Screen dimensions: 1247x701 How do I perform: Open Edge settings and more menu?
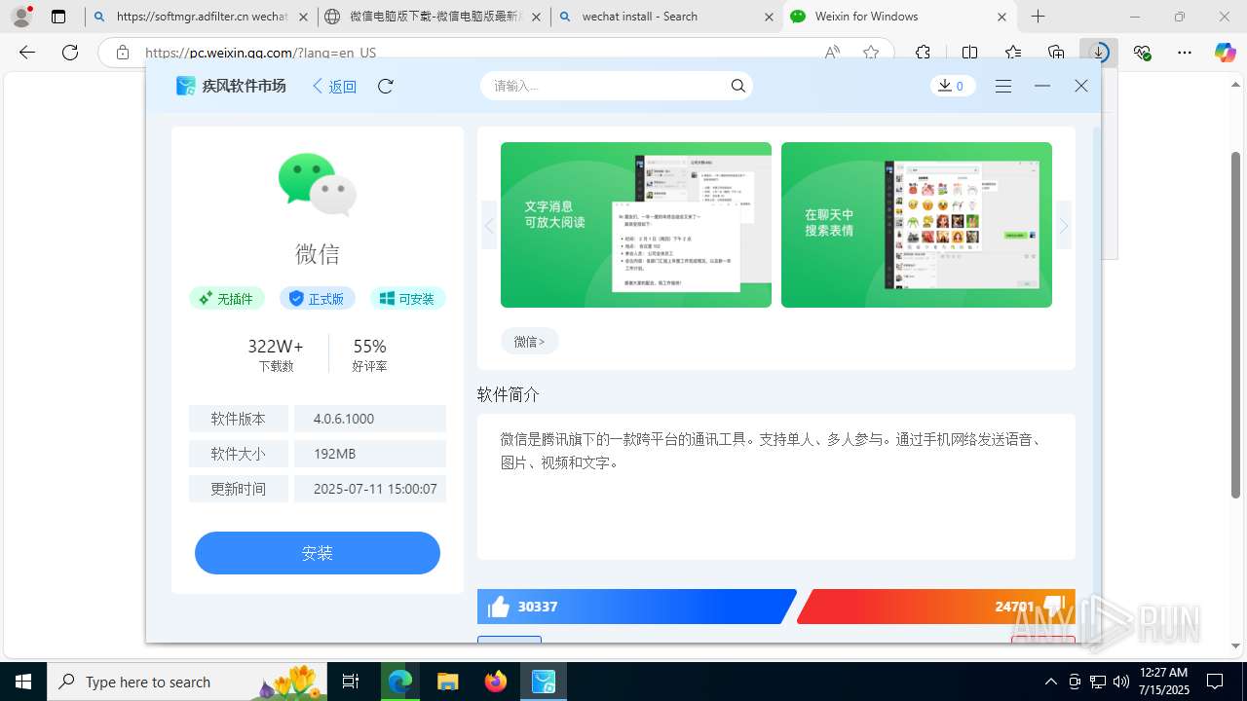1185,53
